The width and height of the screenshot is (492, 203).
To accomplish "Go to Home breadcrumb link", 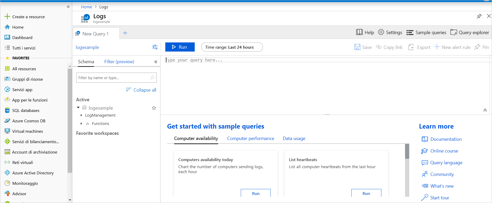I will [x=86, y=7].
